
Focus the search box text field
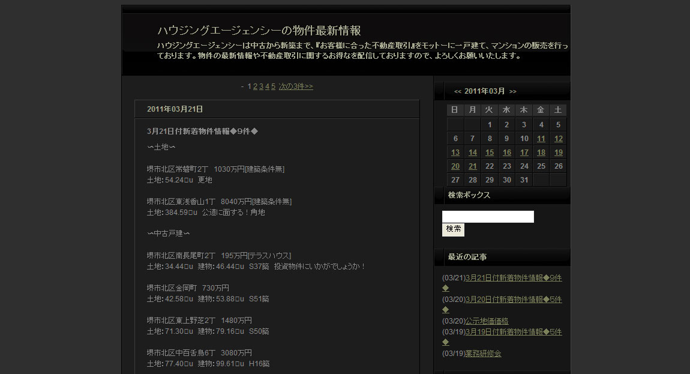click(488, 217)
